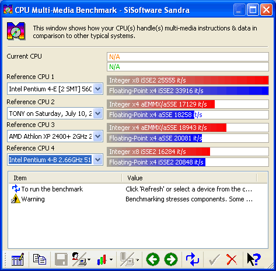Close the CPU Multi-Media Benchmark window
The width and height of the screenshot is (276, 271).
tap(266, 9)
